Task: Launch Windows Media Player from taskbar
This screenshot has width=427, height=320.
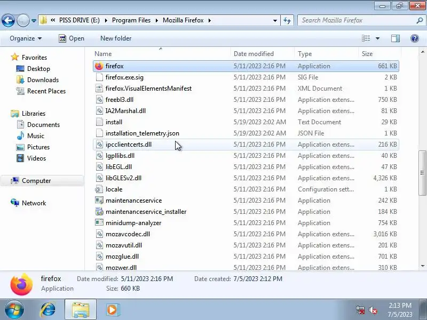Action: [112, 310]
